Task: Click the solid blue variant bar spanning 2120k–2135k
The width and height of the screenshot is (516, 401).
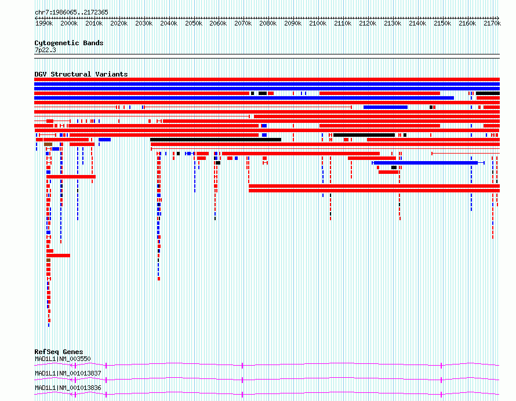Action: [386, 107]
